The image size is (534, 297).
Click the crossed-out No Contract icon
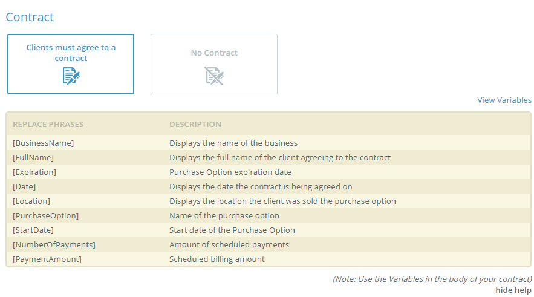[x=214, y=76]
